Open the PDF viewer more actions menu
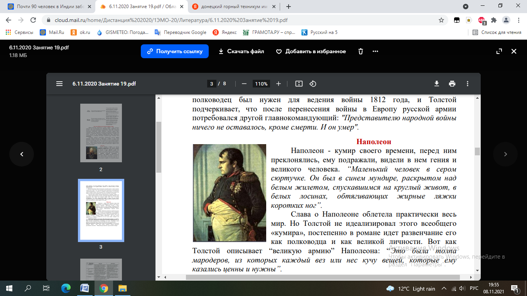The width and height of the screenshot is (527, 296). click(468, 84)
